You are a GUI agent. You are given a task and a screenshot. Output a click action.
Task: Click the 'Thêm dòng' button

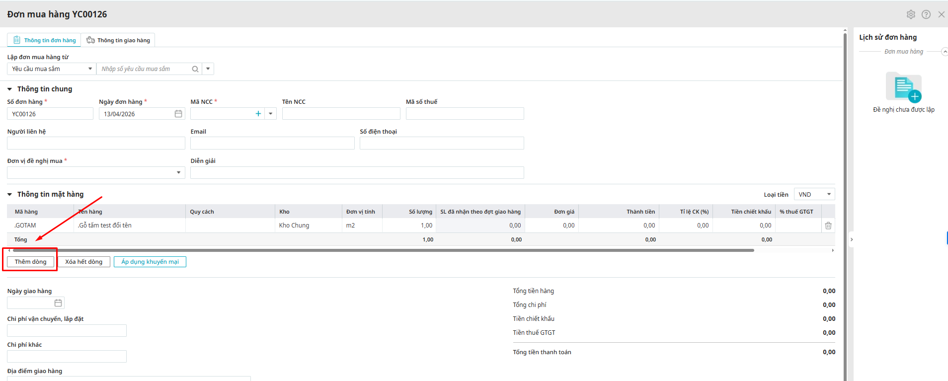point(30,262)
